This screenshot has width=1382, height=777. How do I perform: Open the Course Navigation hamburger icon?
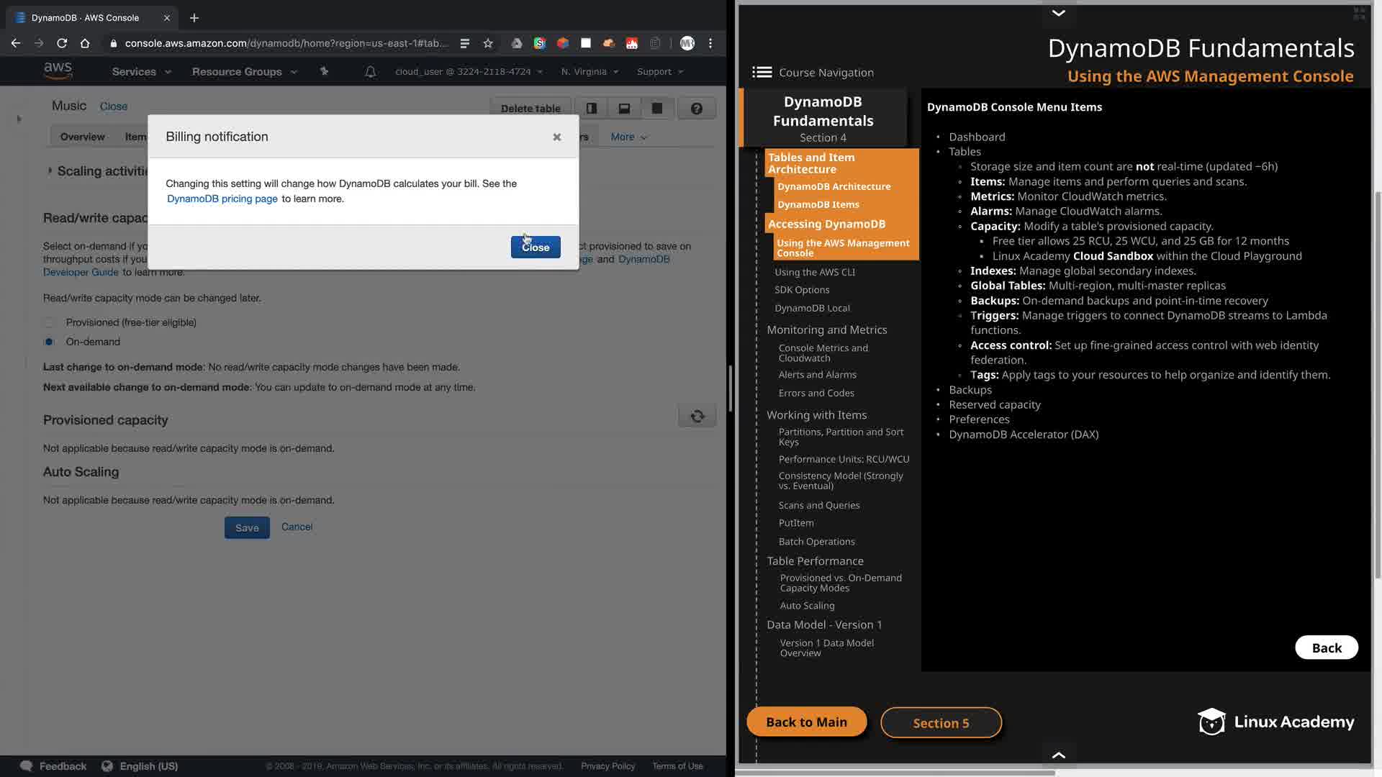pos(762,72)
